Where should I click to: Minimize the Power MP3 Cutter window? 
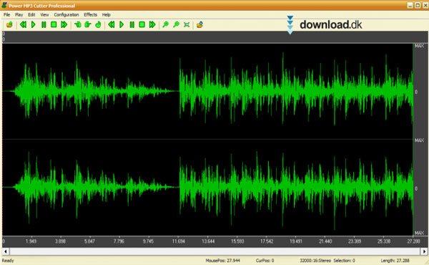[410, 5]
